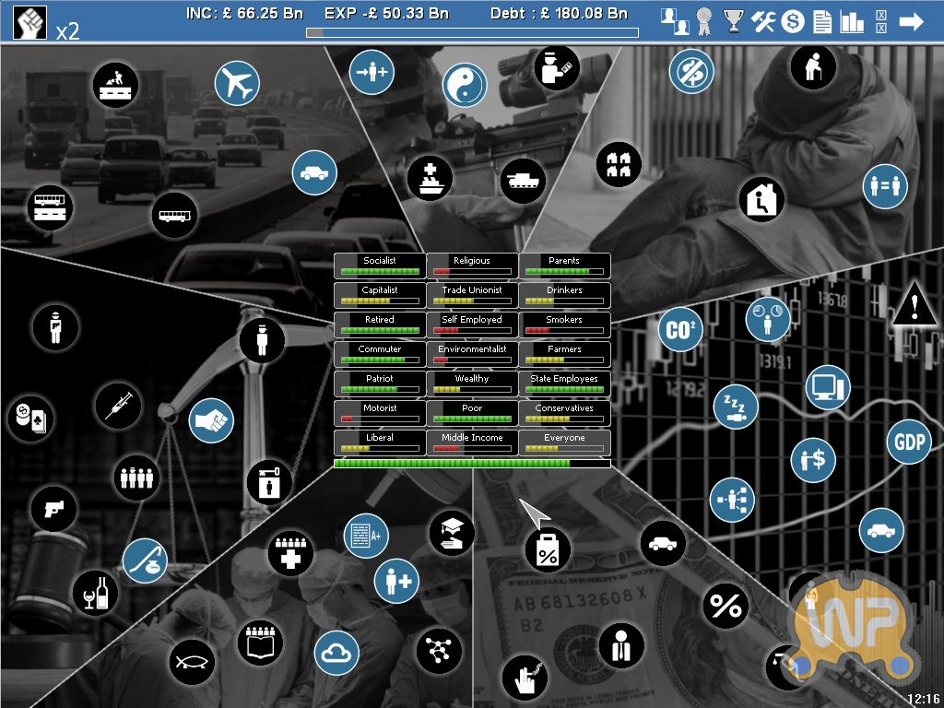Open the CO2 emissions icon

[x=681, y=330]
